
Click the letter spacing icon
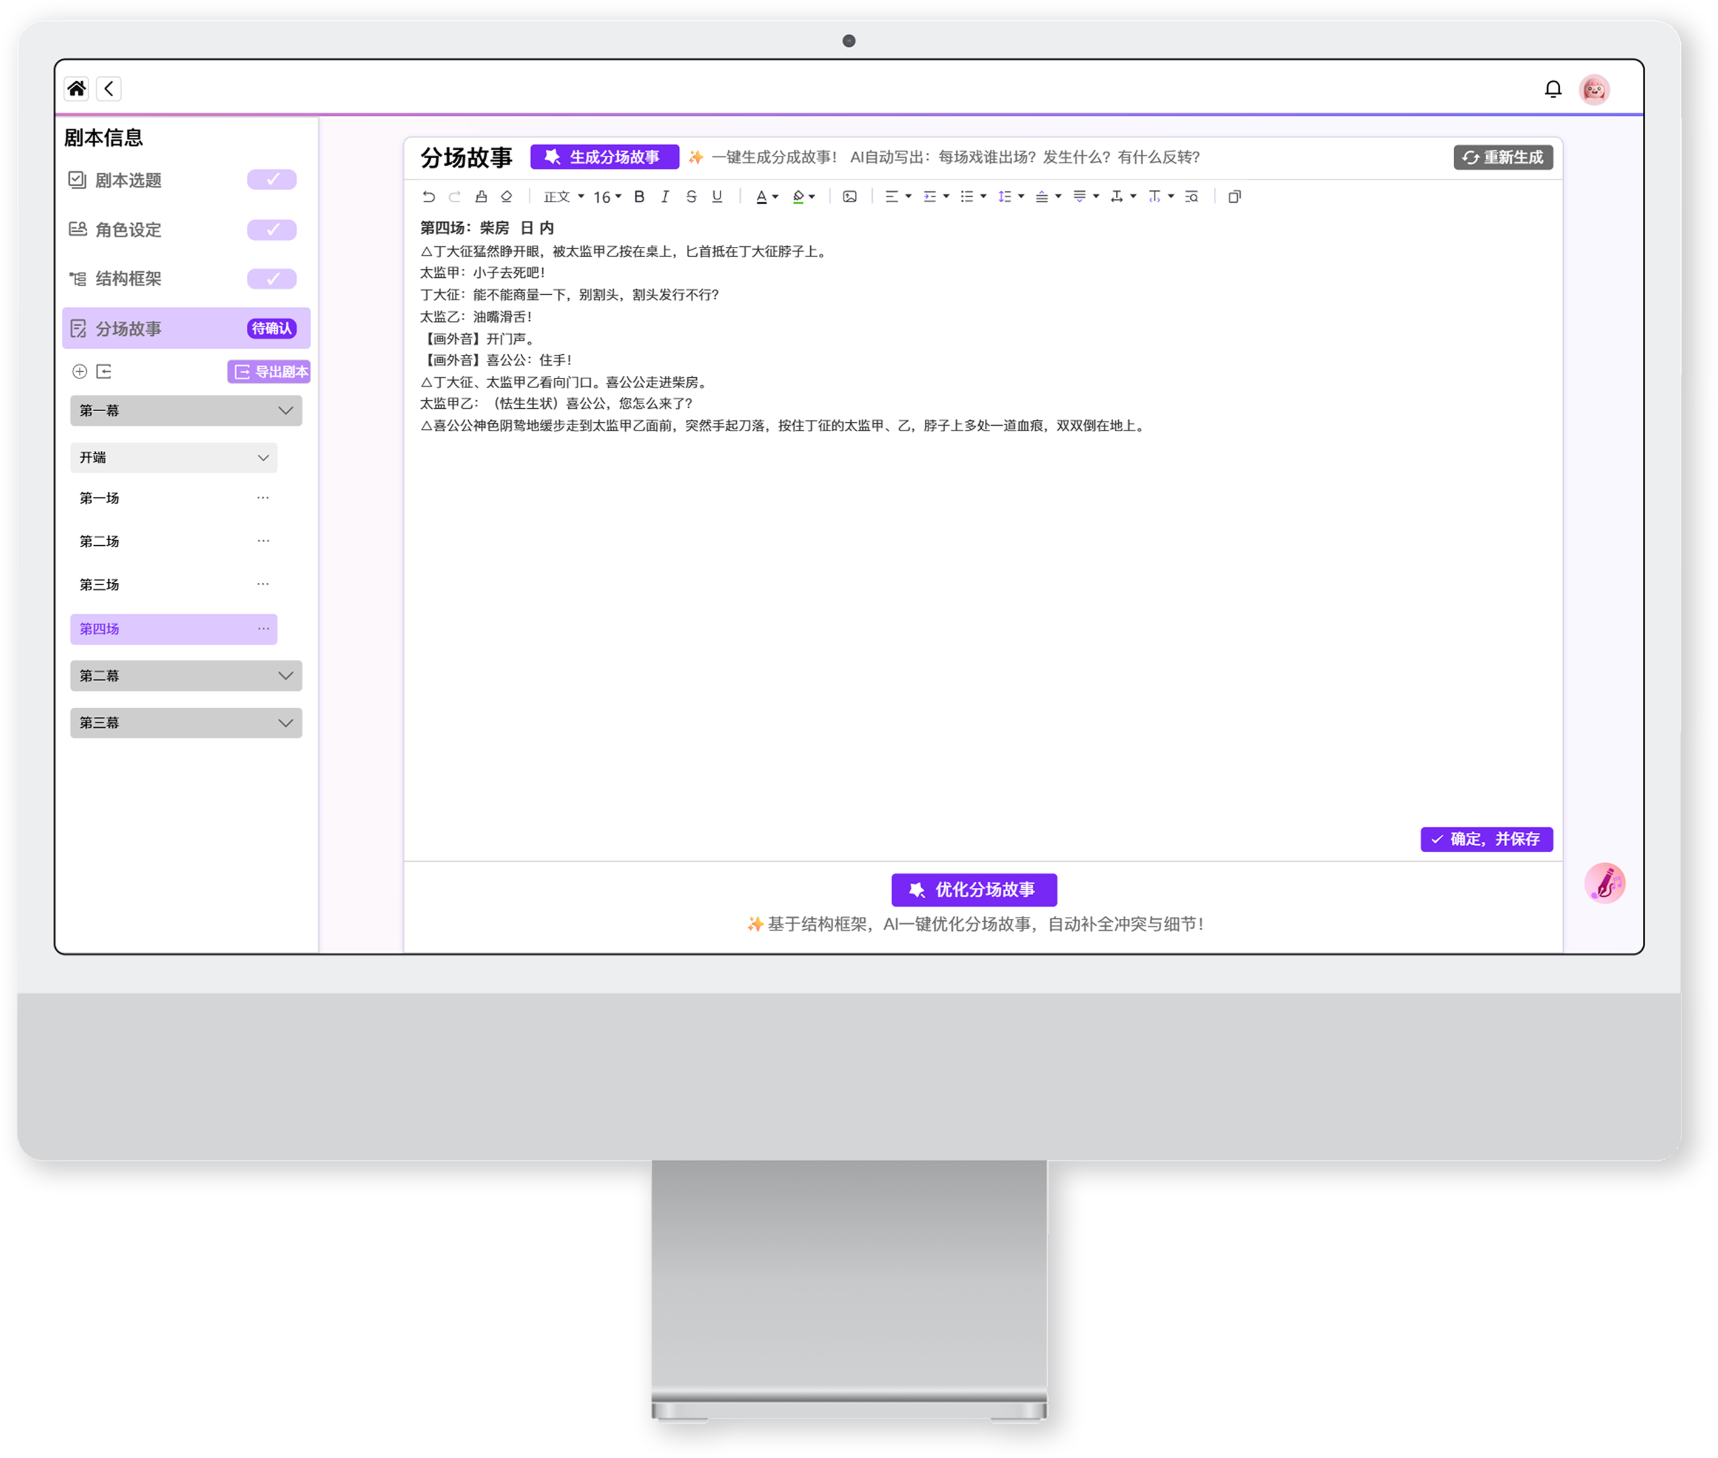click(1116, 197)
